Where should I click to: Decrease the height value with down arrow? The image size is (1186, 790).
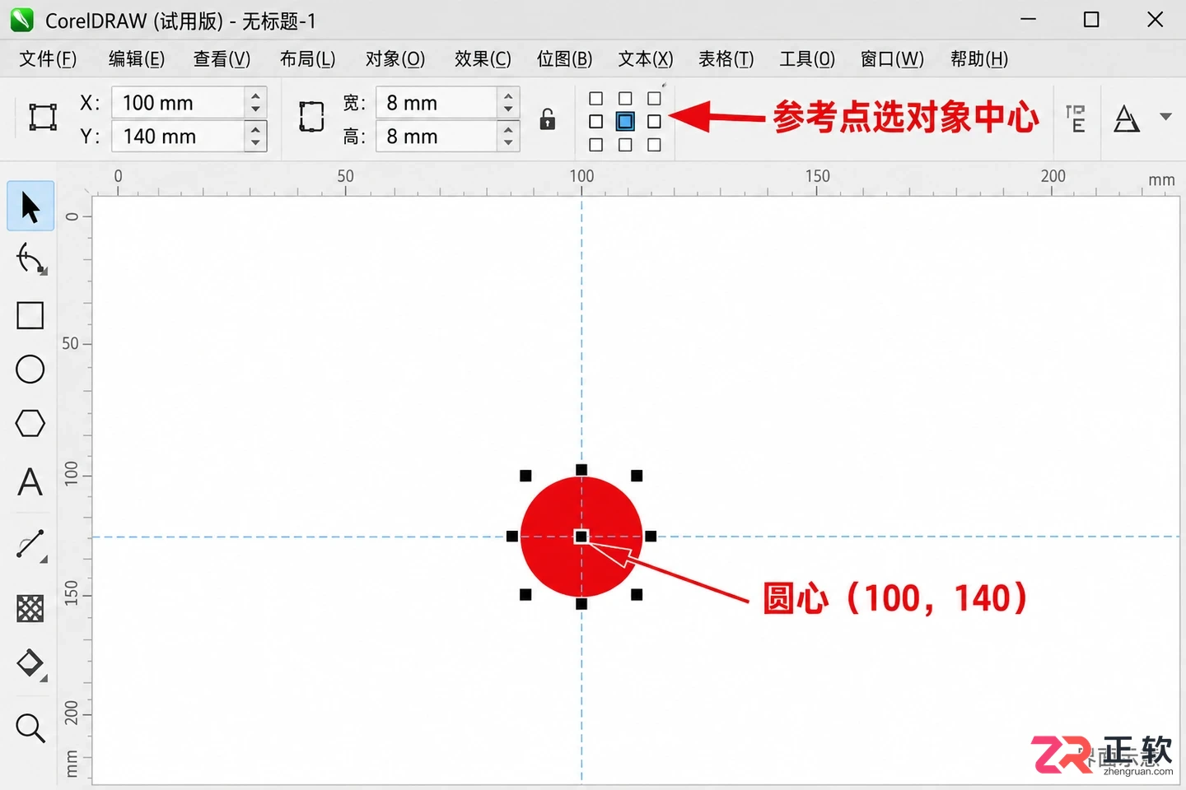click(x=509, y=144)
